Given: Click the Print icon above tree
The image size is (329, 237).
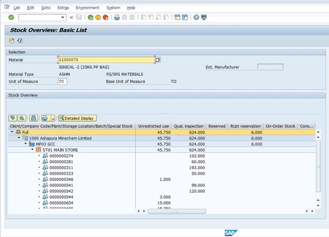Looking at the screenshot, I should click(45, 118).
